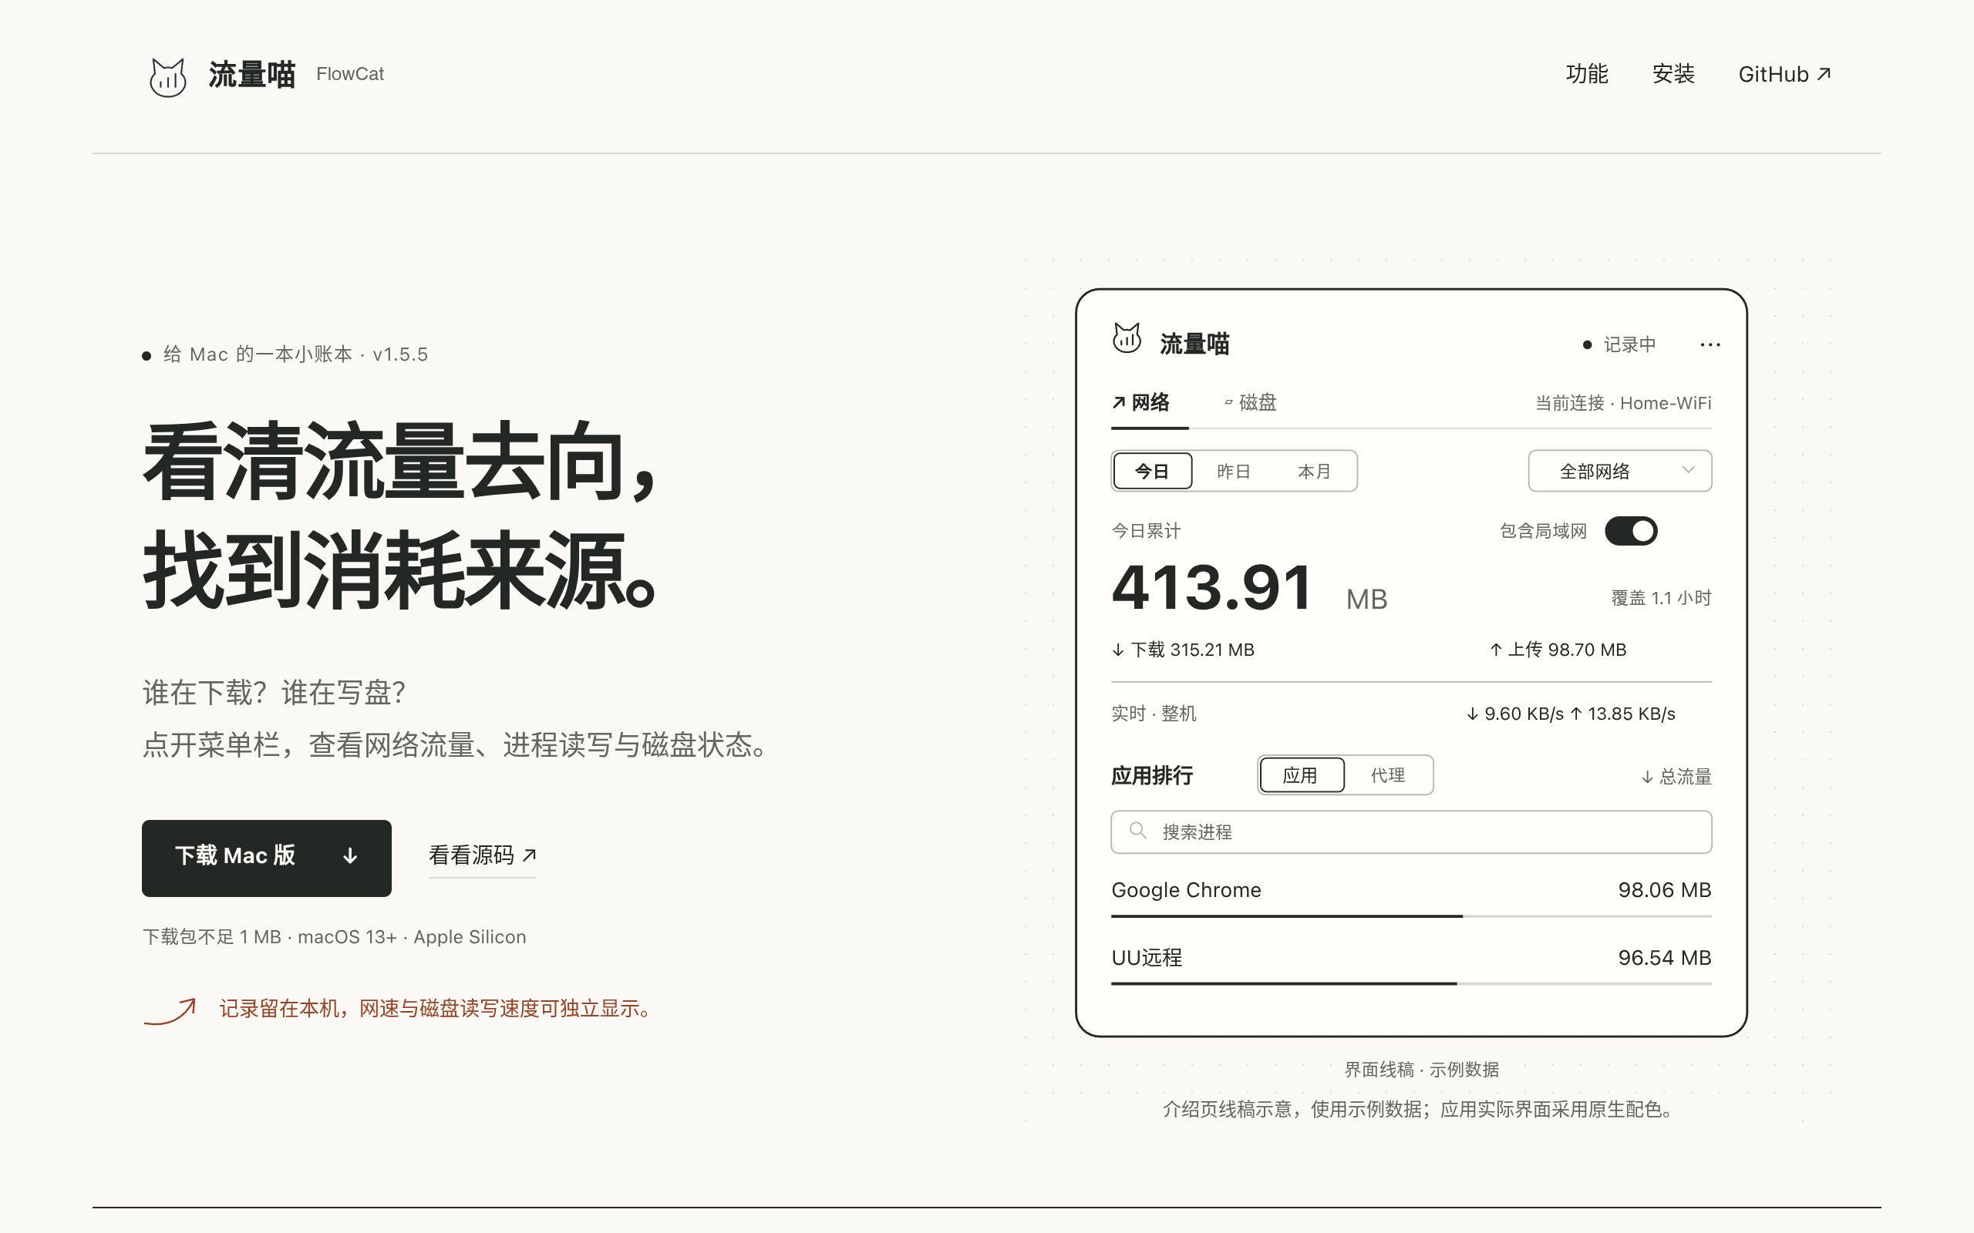This screenshot has width=1974, height=1233.
Task: Click the arrow icon next to 看看源码
Action: (530, 855)
